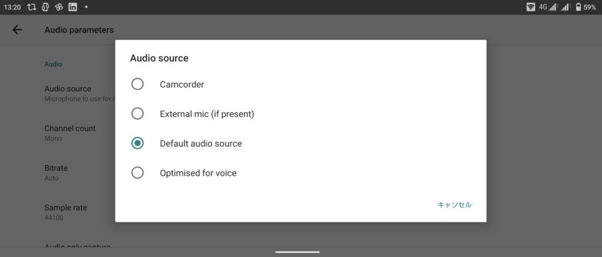Tap the clock time in status bar
Screen dimensions: 602x257
[x=12, y=7]
